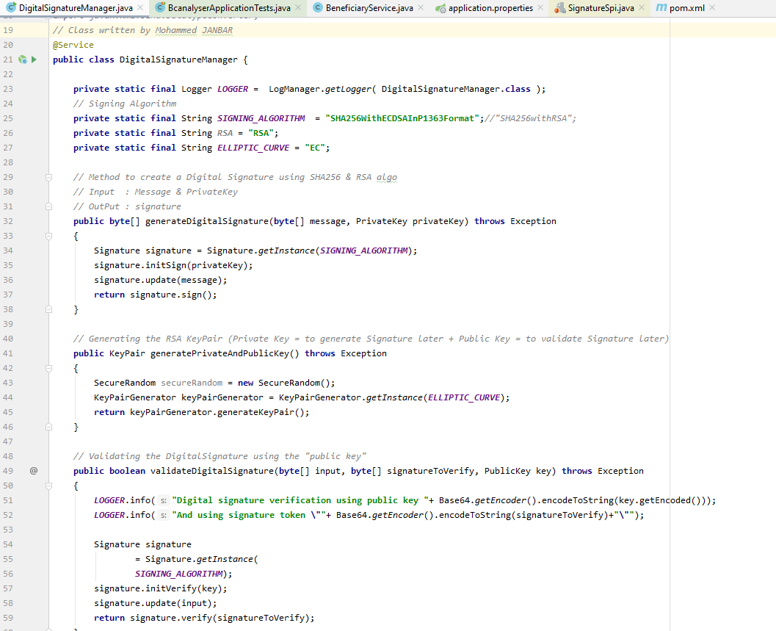Open the pom.xml tab
776x631 pixels.
pos(686,8)
